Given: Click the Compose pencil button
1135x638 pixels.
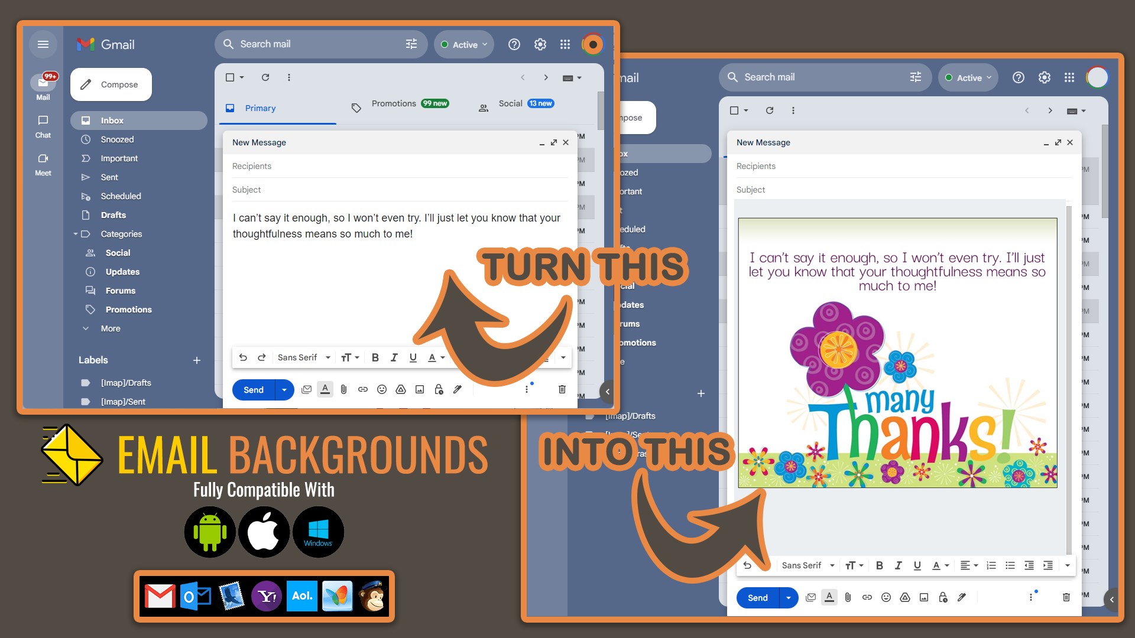Looking at the screenshot, I should 111,84.
